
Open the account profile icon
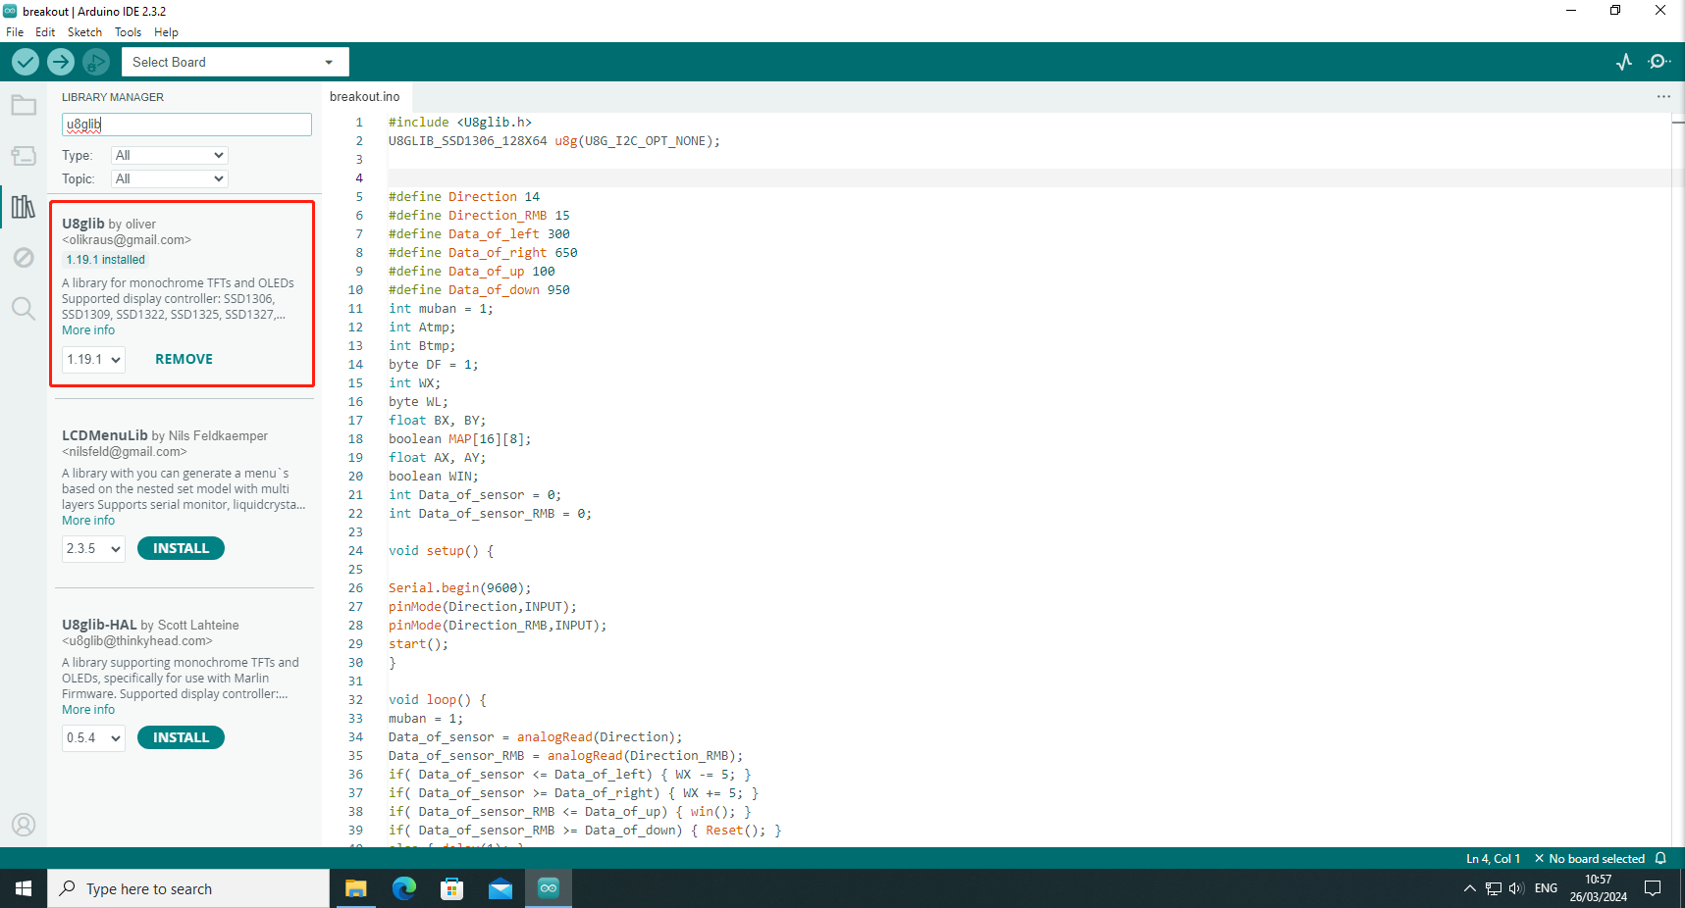click(x=24, y=825)
